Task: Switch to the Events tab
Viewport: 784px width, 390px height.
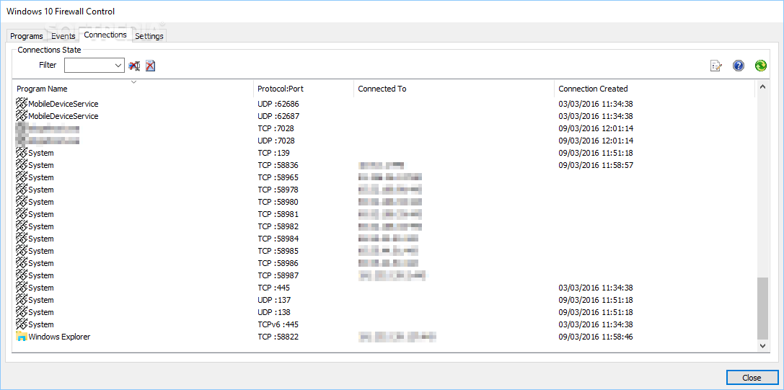Action: click(63, 36)
